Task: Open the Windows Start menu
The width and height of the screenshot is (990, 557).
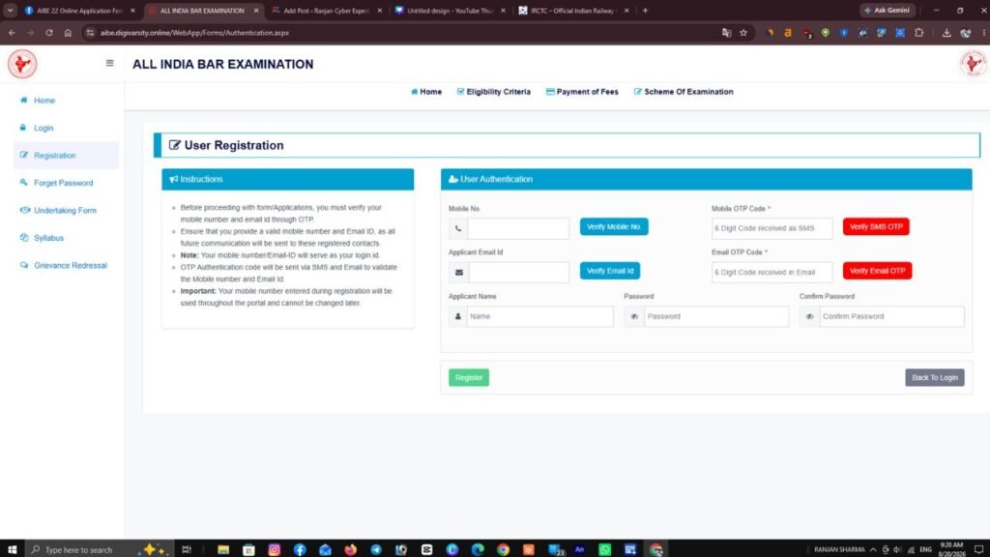Action: click(x=12, y=549)
